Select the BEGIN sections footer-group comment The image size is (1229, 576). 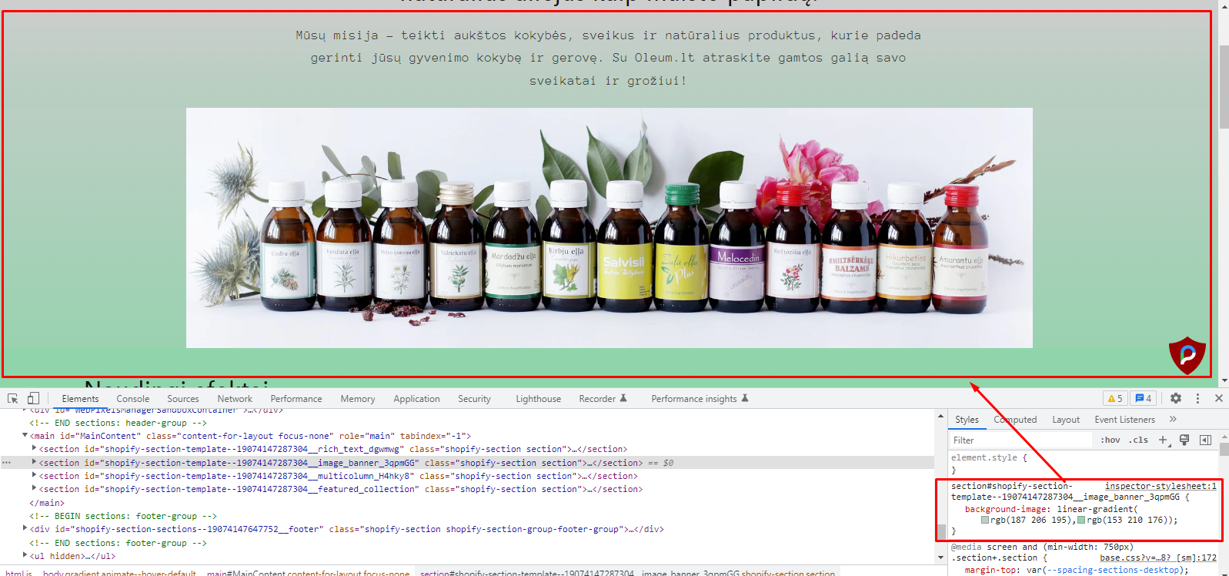pyautogui.click(x=123, y=515)
